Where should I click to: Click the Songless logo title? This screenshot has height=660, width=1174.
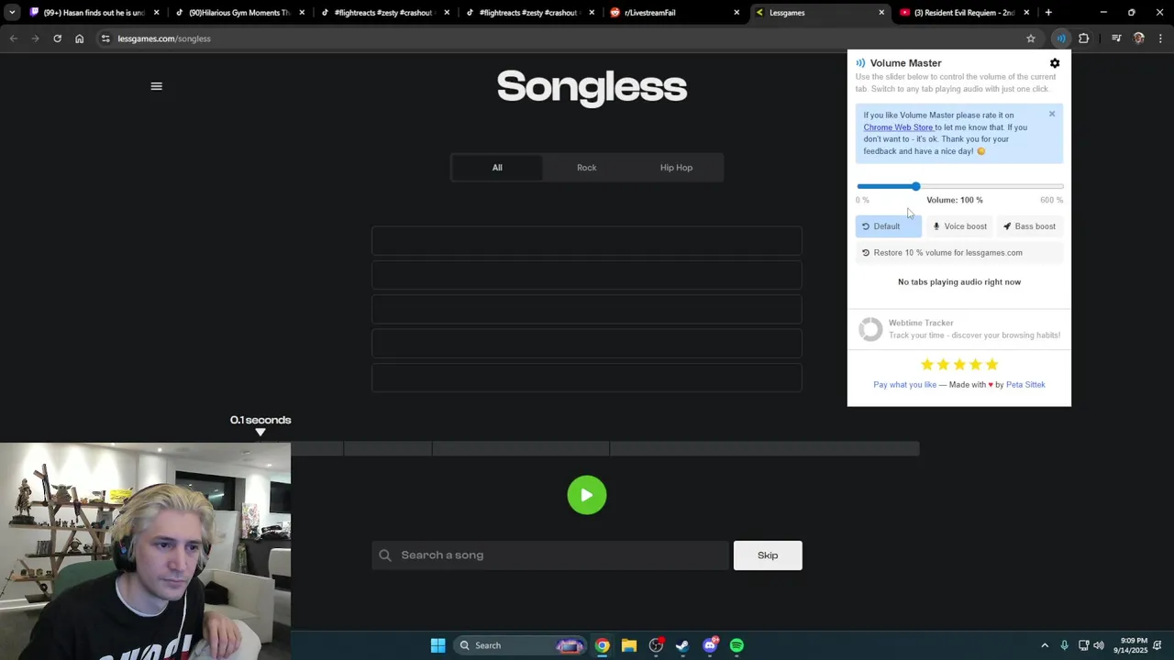point(592,87)
